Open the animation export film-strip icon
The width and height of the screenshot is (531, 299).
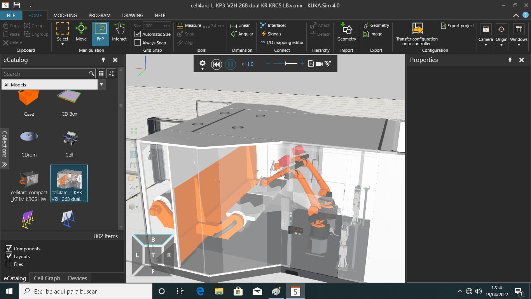328,64
